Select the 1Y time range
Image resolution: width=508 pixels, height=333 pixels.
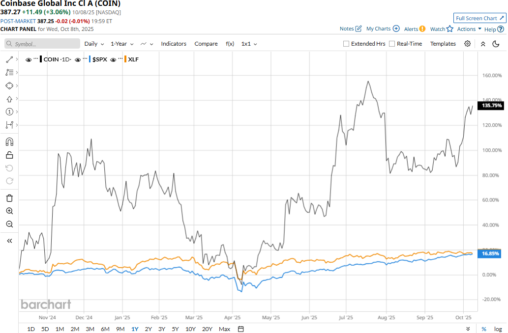pyautogui.click(x=135, y=329)
